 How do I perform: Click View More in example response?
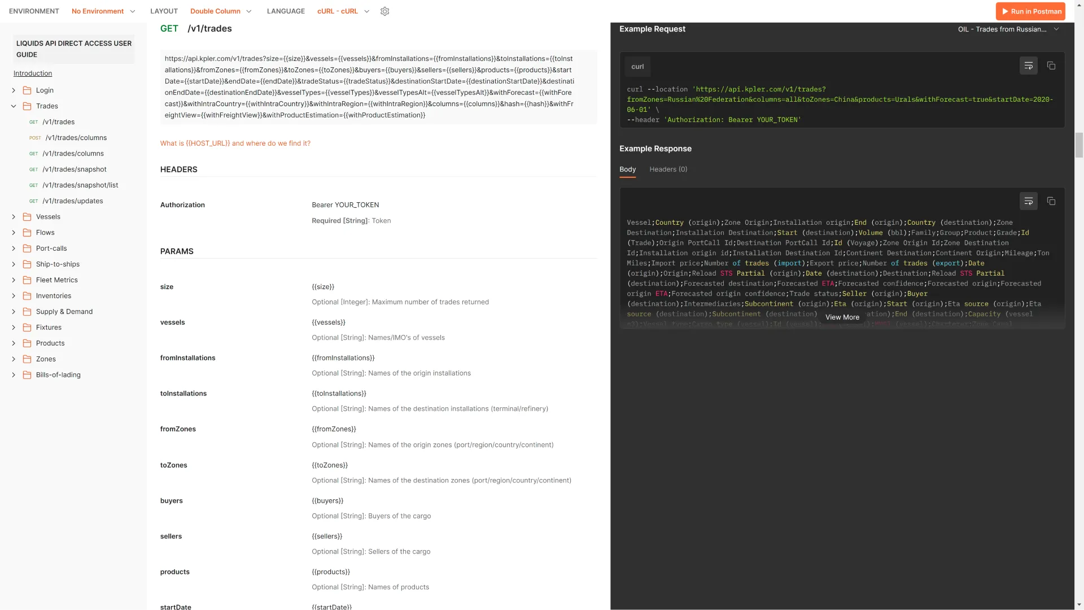point(842,317)
